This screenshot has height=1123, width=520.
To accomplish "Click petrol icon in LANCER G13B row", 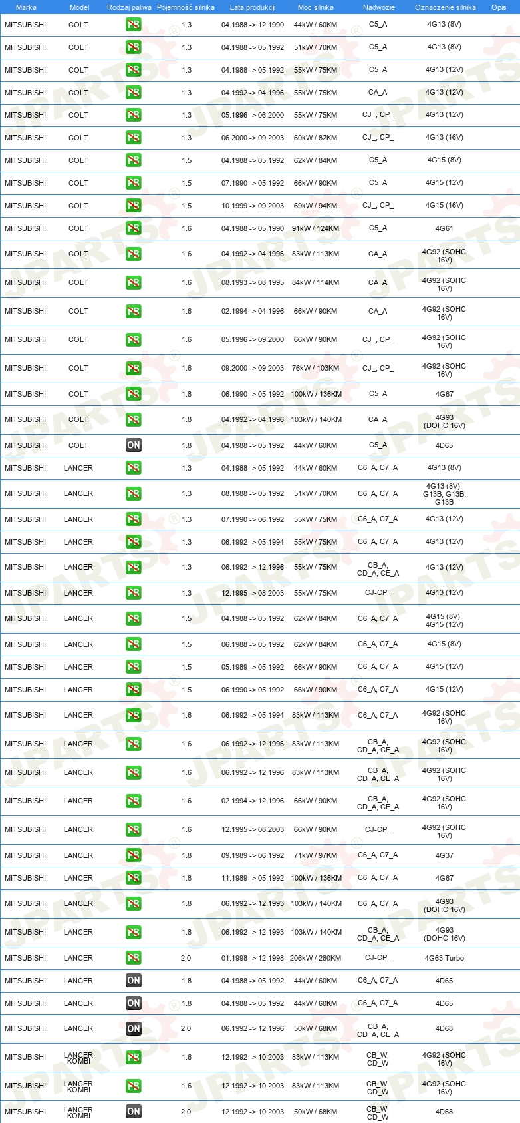I will [x=133, y=493].
